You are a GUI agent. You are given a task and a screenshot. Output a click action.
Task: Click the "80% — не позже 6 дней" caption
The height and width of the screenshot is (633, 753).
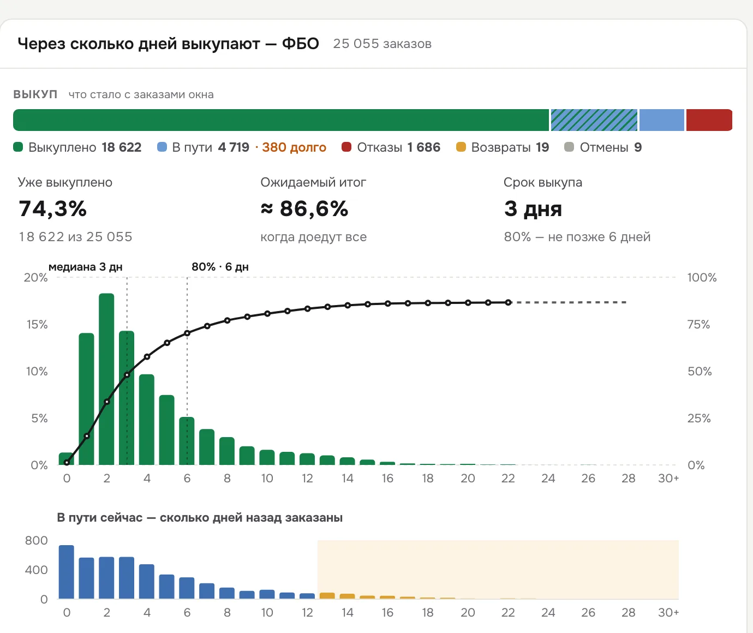pyautogui.click(x=577, y=237)
